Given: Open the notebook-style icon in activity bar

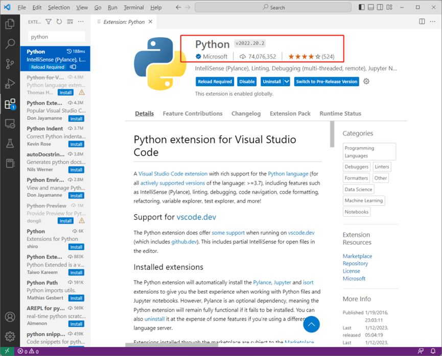Looking at the screenshot, I should point(10,163).
